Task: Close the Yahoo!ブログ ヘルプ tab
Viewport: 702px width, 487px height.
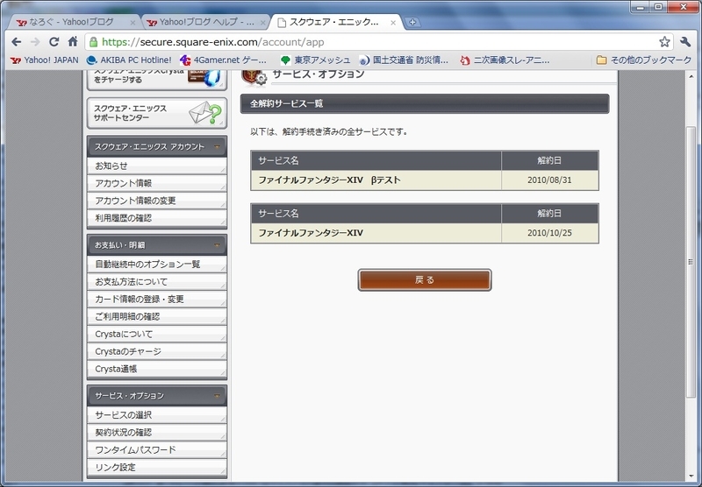Action: tap(262, 23)
